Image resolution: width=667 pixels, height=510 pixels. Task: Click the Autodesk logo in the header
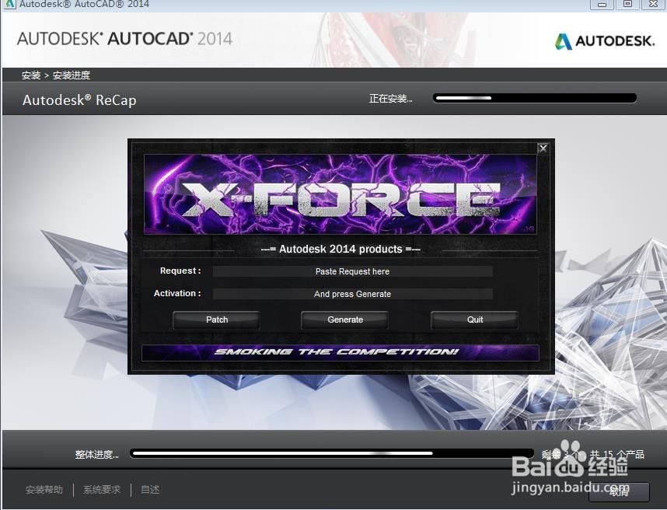[605, 40]
